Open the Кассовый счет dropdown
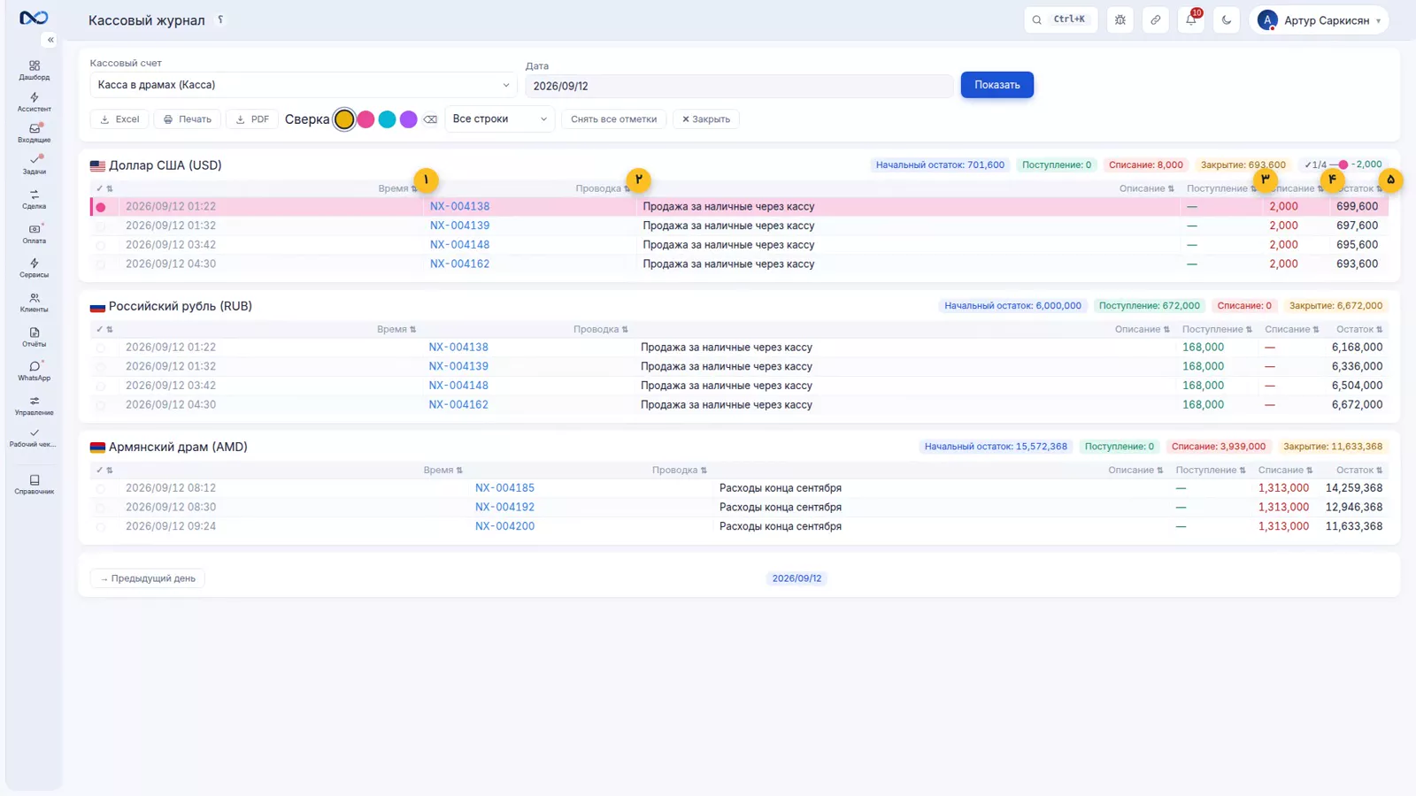The image size is (1416, 796). pyautogui.click(x=303, y=85)
